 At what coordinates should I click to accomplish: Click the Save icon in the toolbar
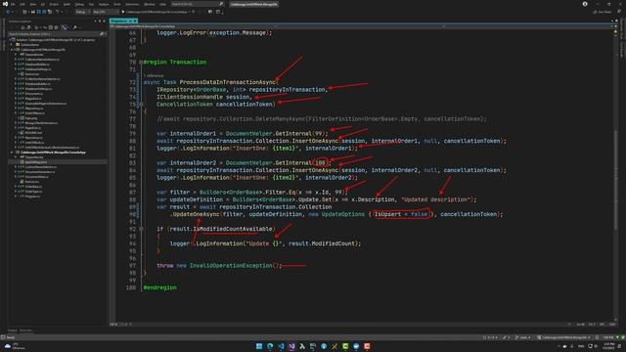click(39, 12)
